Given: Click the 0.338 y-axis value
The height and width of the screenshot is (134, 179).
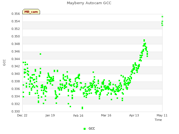Looking at the screenshot, I should (16, 81).
